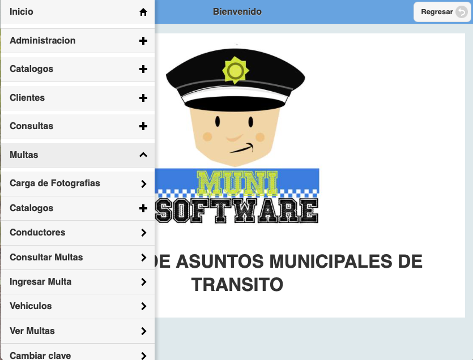Open the Ver Multas option
The width and height of the screenshot is (473, 360).
tap(32, 331)
